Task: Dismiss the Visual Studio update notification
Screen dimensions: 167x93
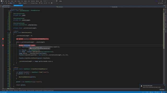Action: (165, 85)
